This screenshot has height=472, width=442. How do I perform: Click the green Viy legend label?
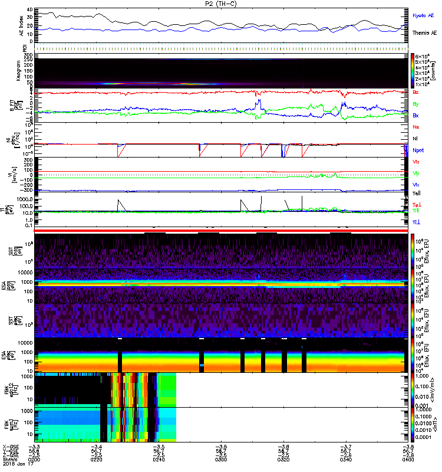point(415,173)
